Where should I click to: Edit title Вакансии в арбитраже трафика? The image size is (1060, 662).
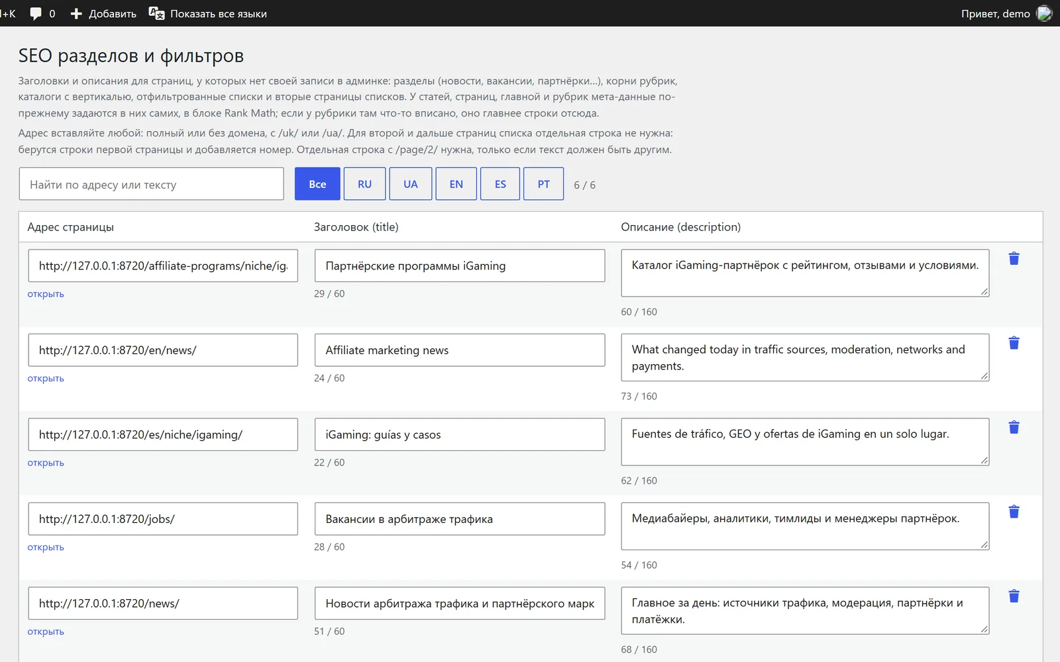(x=460, y=519)
